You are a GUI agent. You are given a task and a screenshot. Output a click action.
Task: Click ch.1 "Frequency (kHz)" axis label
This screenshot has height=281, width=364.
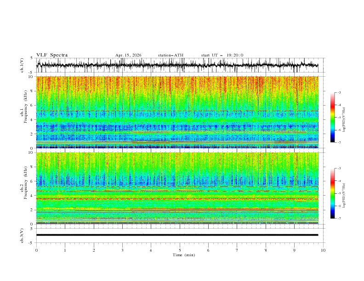pos(26,107)
